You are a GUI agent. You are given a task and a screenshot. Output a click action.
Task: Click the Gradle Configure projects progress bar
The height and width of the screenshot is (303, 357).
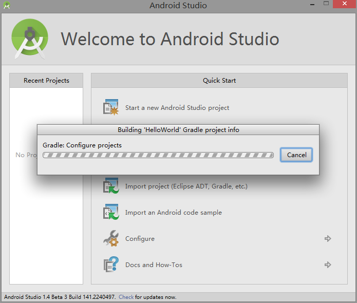pyautogui.click(x=158, y=155)
